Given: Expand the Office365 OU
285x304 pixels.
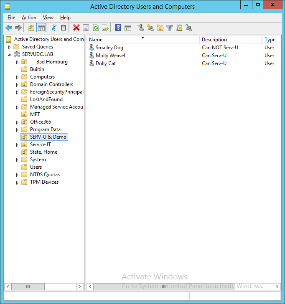Looking at the screenshot, I should [x=17, y=122].
